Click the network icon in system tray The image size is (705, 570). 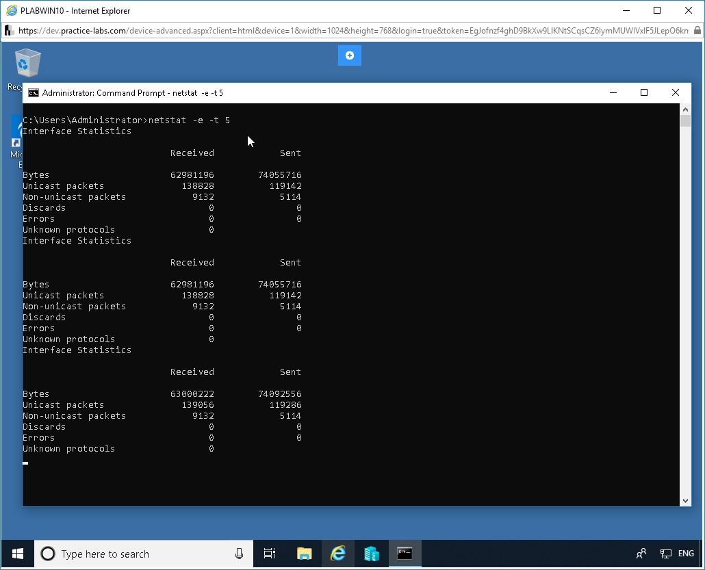click(666, 554)
